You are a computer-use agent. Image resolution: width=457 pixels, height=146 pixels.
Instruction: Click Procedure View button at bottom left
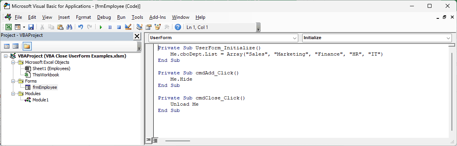(x=149, y=141)
